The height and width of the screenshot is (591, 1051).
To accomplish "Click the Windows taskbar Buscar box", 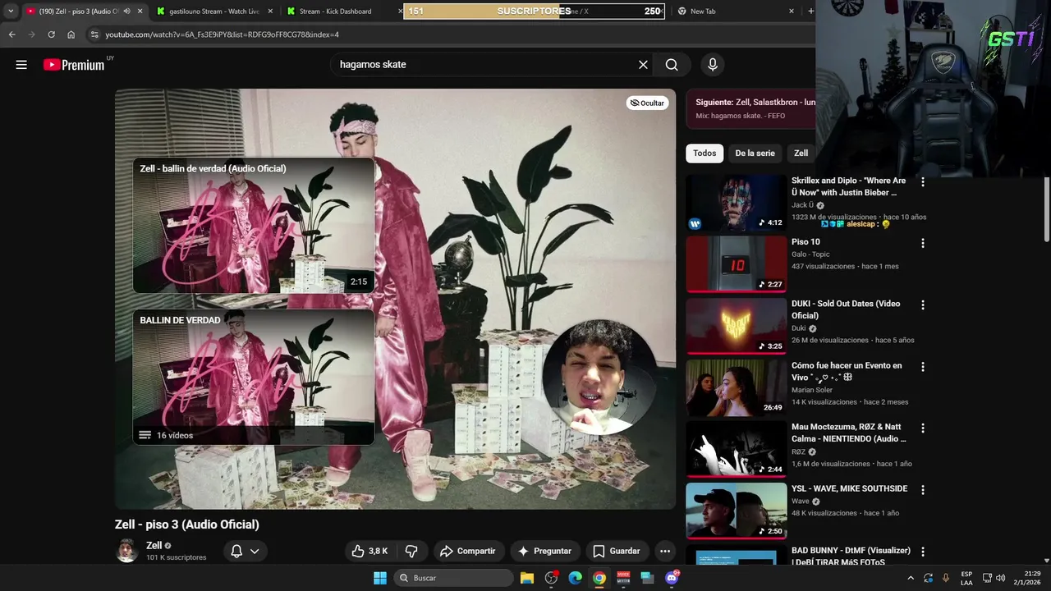I will [453, 578].
